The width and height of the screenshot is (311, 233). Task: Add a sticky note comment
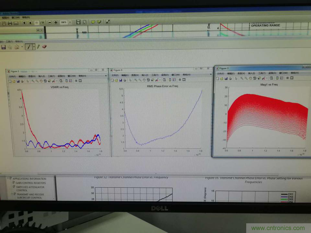point(93,22)
